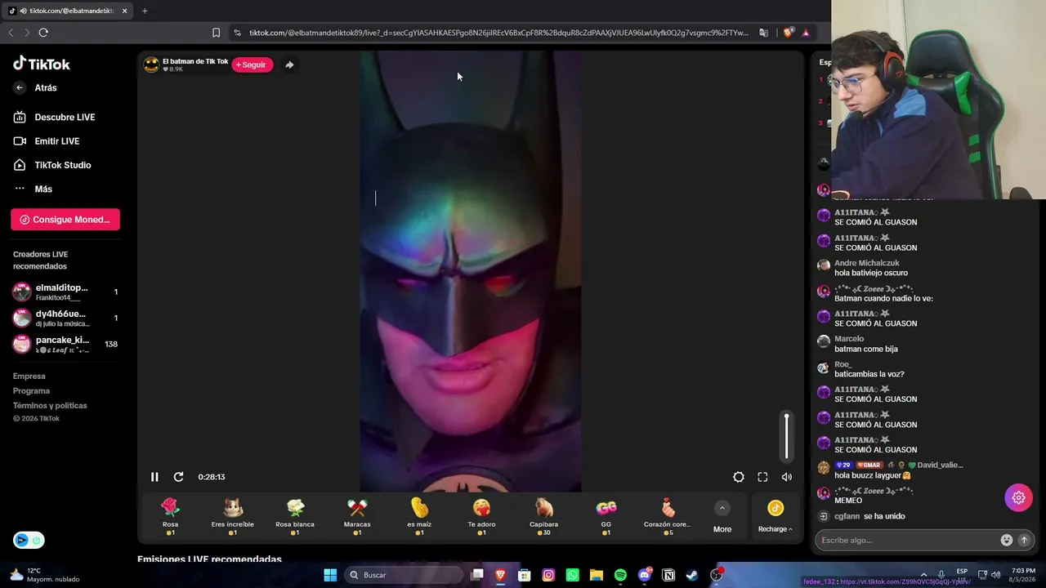Open the Más menu
Viewport: 1046px width, 588px height.
[x=34, y=189]
